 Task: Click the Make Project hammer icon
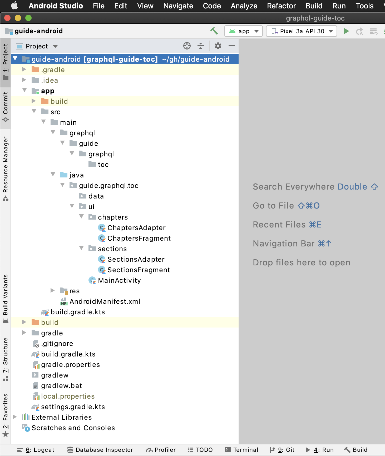click(x=214, y=31)
